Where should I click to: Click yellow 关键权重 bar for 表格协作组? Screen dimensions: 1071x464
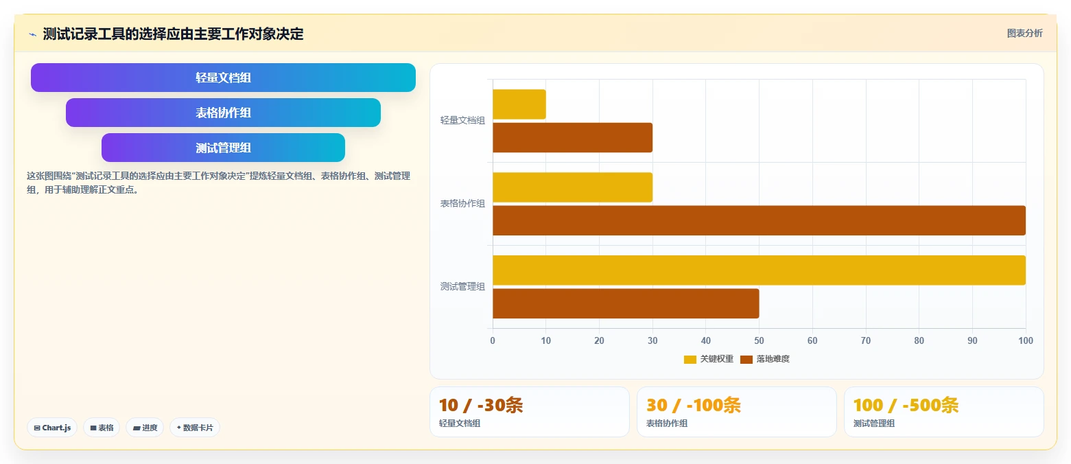572,187
